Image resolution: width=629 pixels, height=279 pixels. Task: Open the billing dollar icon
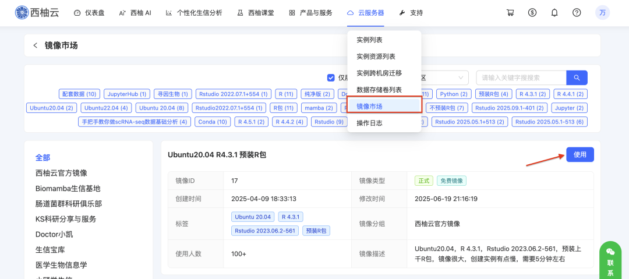pos(532,13)
